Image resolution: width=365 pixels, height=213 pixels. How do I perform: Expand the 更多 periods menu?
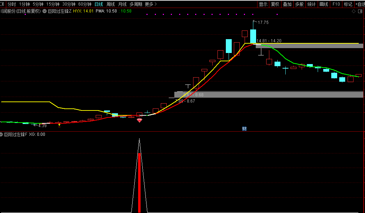[151, 4]
